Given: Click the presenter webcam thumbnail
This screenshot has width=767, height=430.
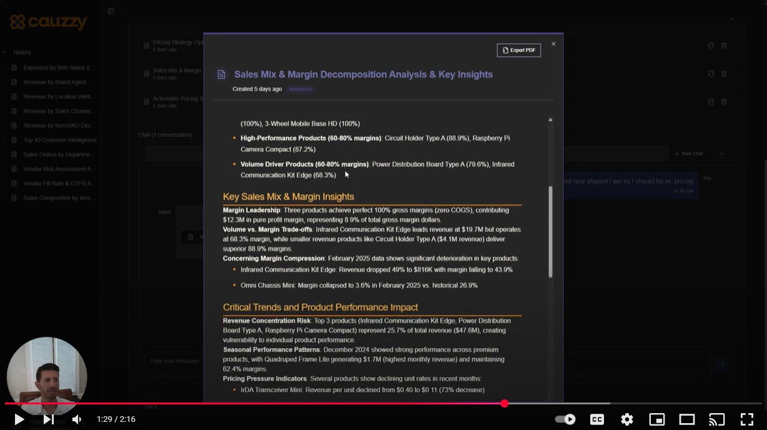Looking at the screenshot, I should (47, 376).
